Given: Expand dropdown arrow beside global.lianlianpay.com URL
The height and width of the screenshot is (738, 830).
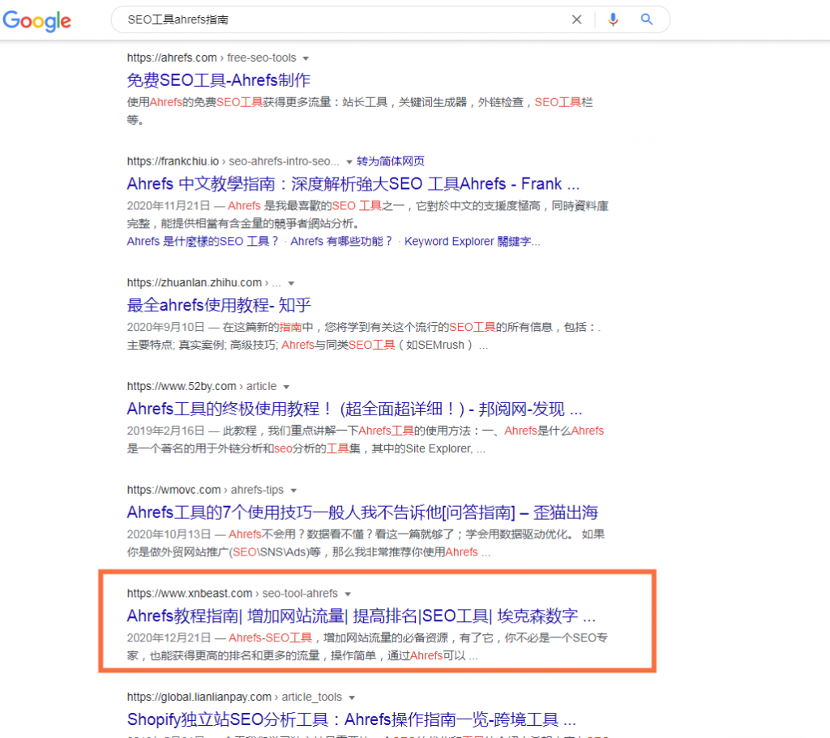Looking at the screenshot, I should tap(352, 697).
